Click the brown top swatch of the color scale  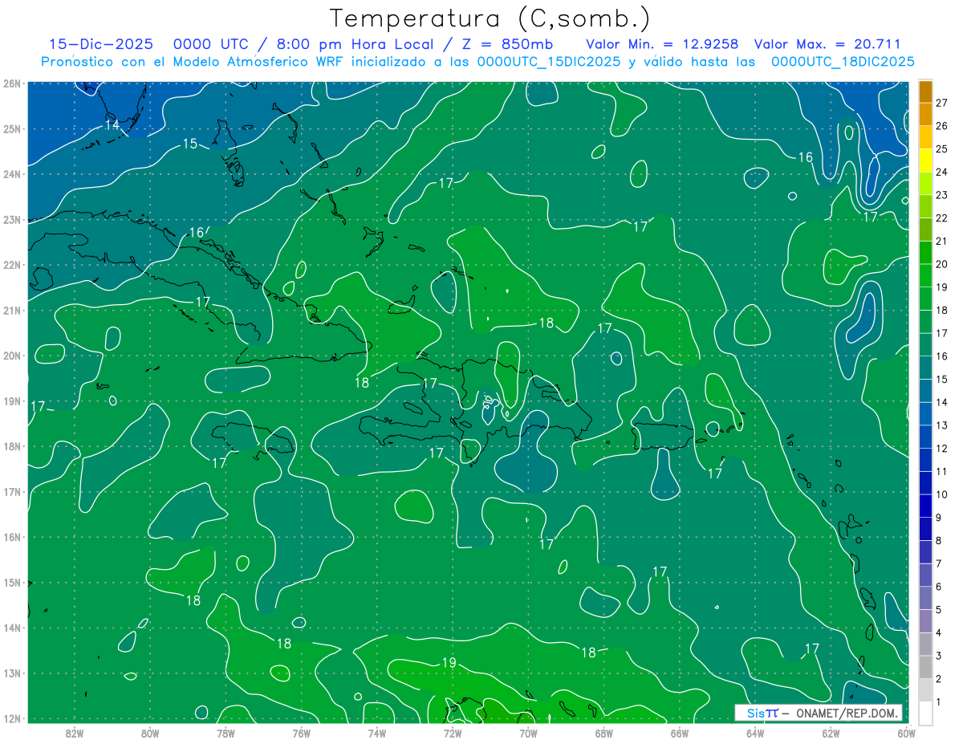pos(926,91)
